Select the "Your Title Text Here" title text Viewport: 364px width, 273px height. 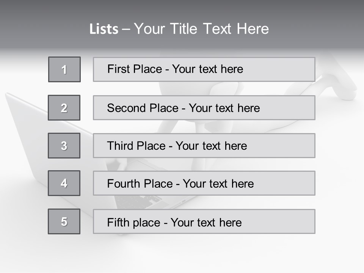(201, 29)
